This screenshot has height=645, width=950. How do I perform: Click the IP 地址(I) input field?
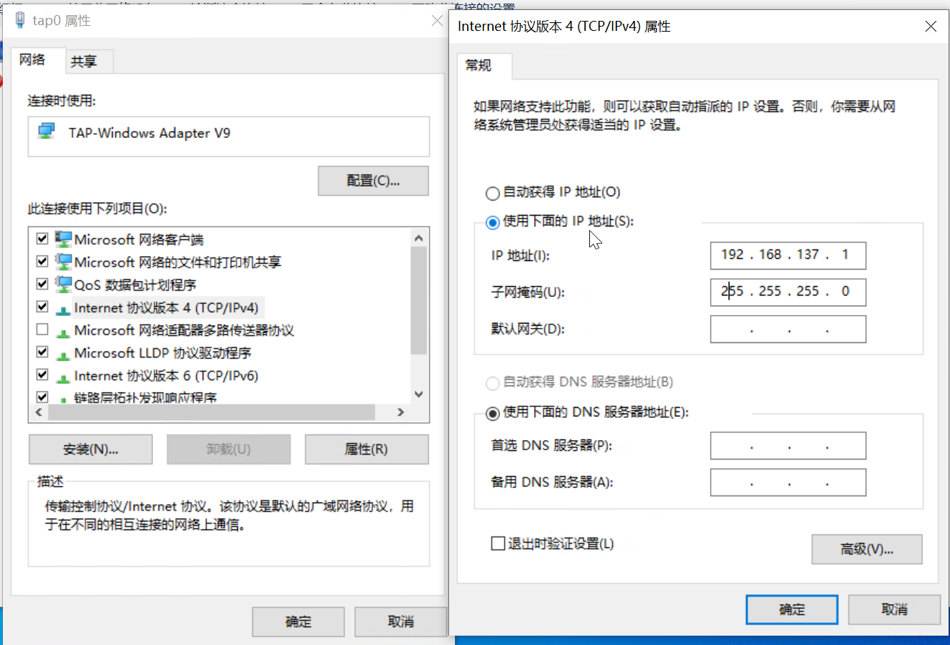coord(788,255)
